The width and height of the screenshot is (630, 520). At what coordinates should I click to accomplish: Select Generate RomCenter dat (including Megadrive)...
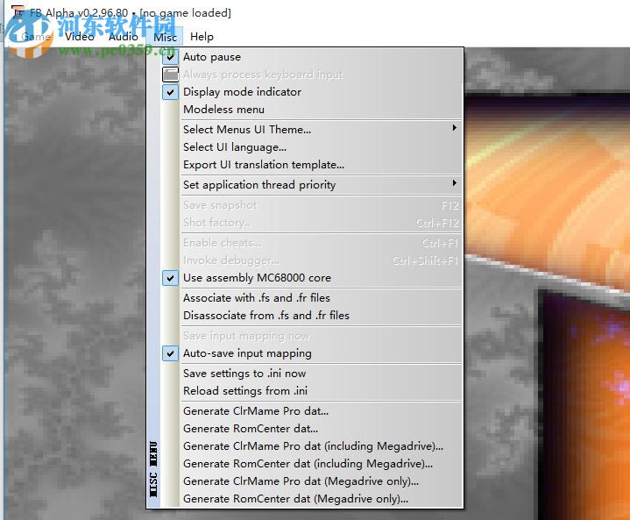point(311,464)
